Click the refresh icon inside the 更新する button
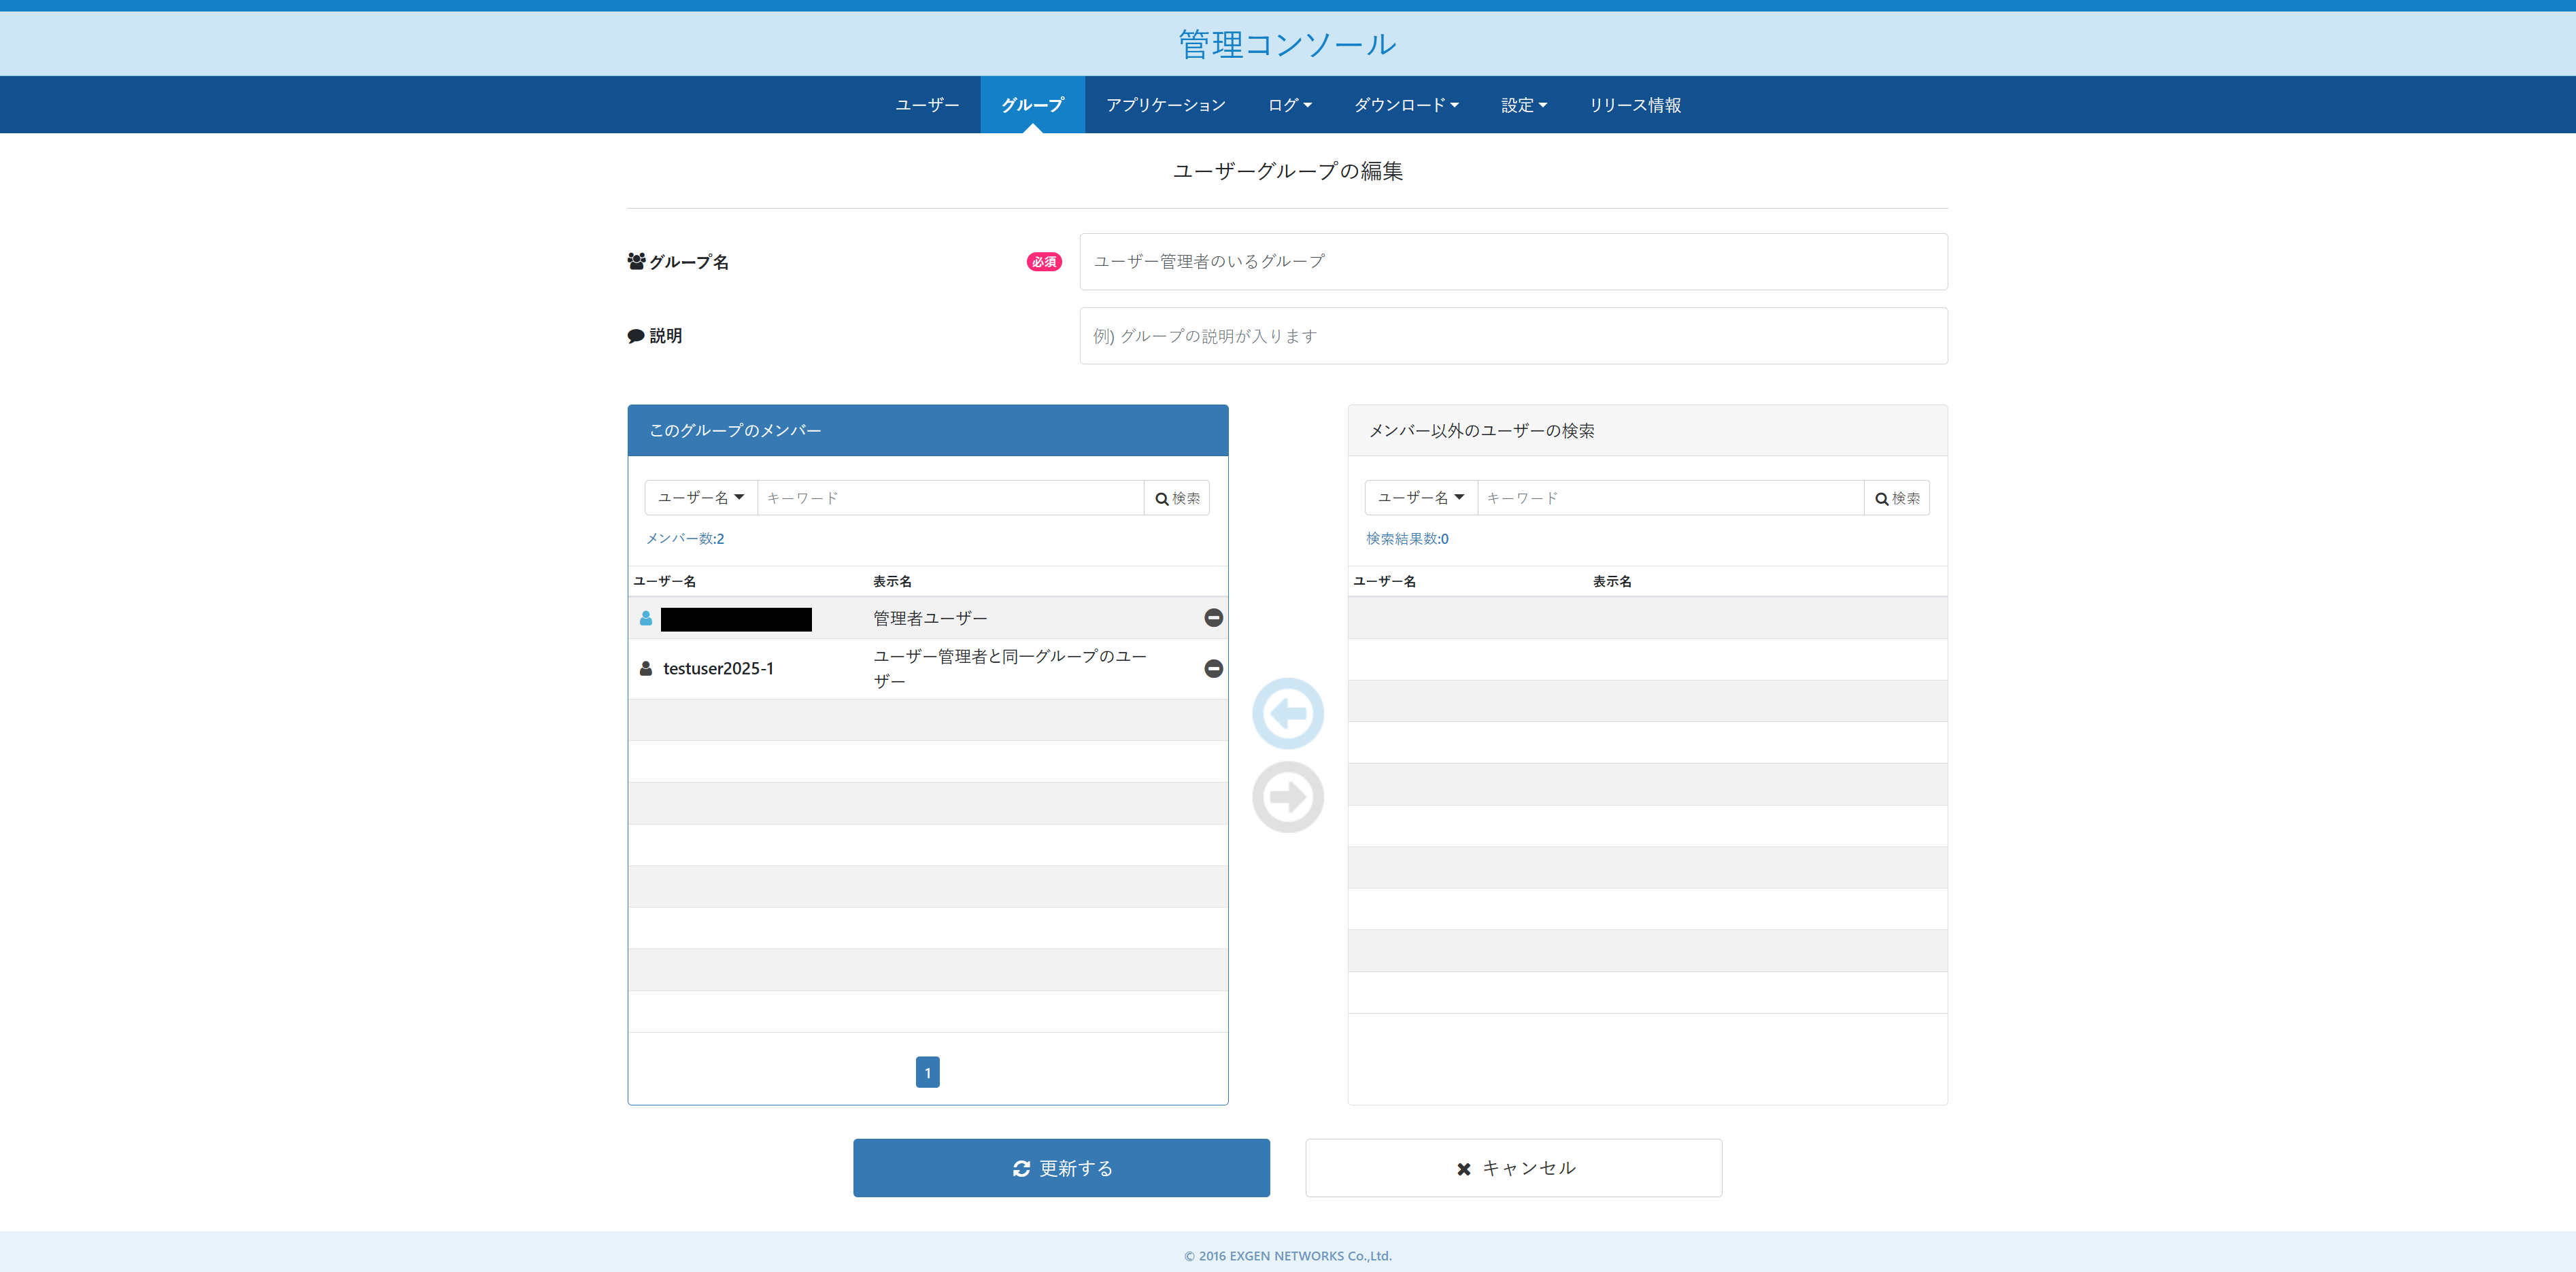Screen dimensions: 2576x1272 click(1021, 1167)
